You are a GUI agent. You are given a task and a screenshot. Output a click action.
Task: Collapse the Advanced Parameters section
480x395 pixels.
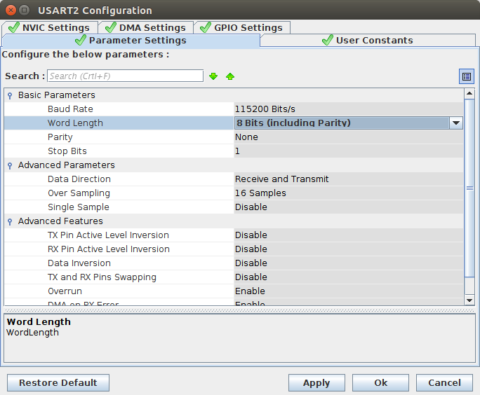coord(10,165)
